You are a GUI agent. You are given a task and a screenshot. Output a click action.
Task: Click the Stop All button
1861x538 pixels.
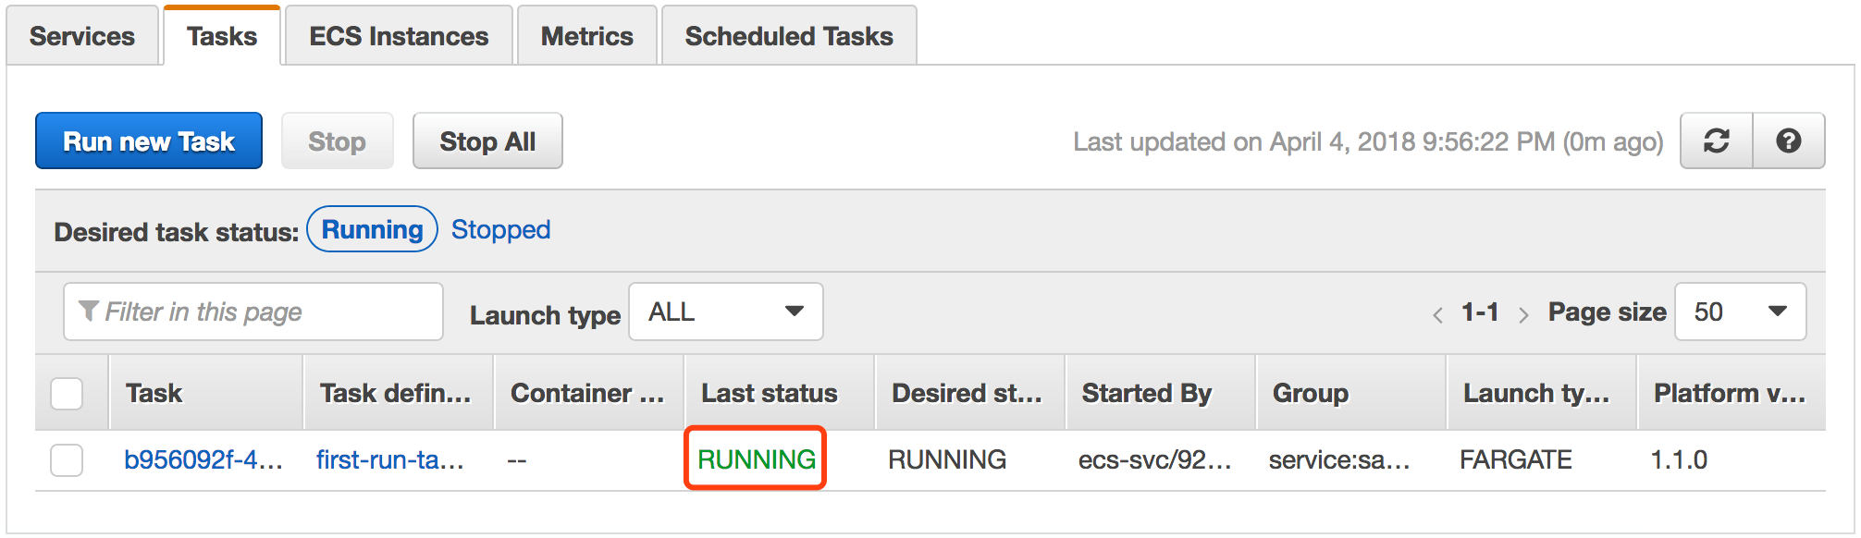pyautogui.click(x=487, y=141)
